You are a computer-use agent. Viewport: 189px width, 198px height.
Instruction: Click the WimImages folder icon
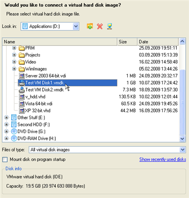[21, 69]
